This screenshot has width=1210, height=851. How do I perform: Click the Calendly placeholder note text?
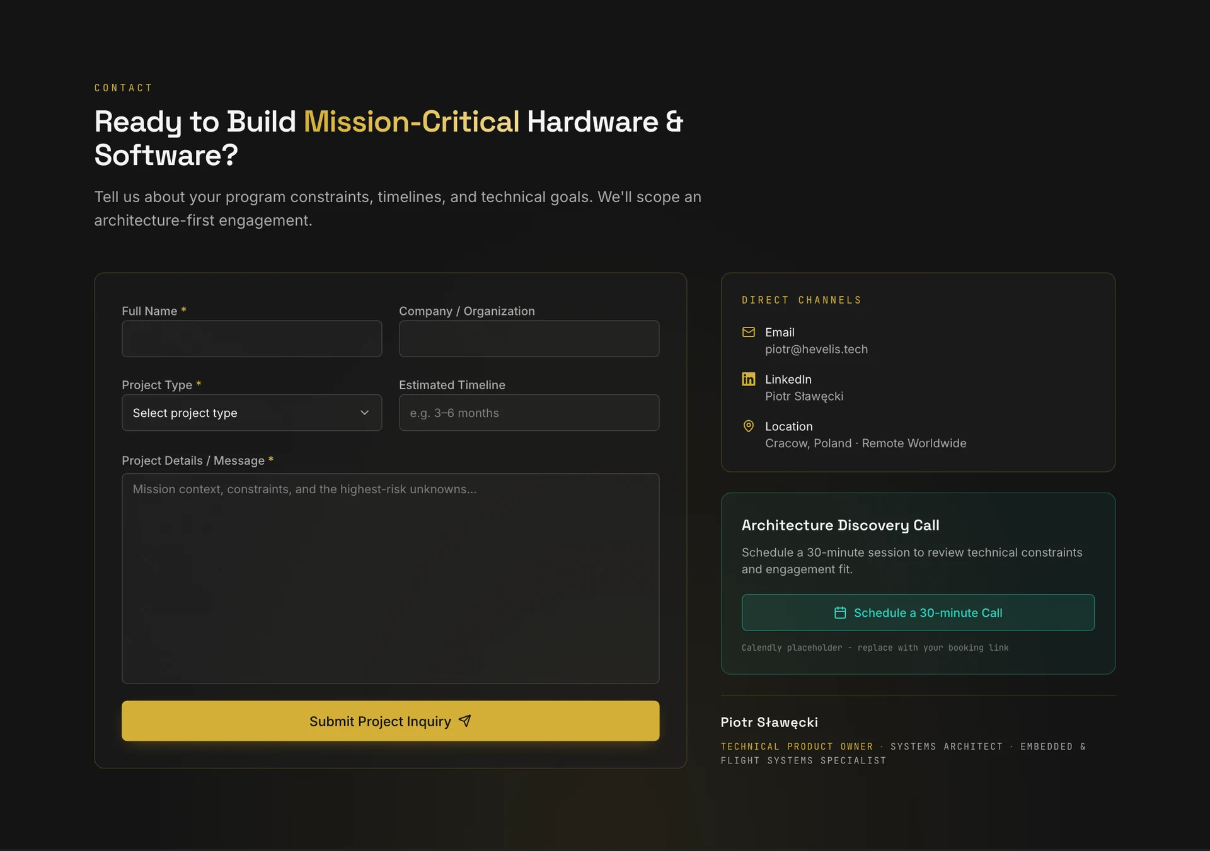875,648
